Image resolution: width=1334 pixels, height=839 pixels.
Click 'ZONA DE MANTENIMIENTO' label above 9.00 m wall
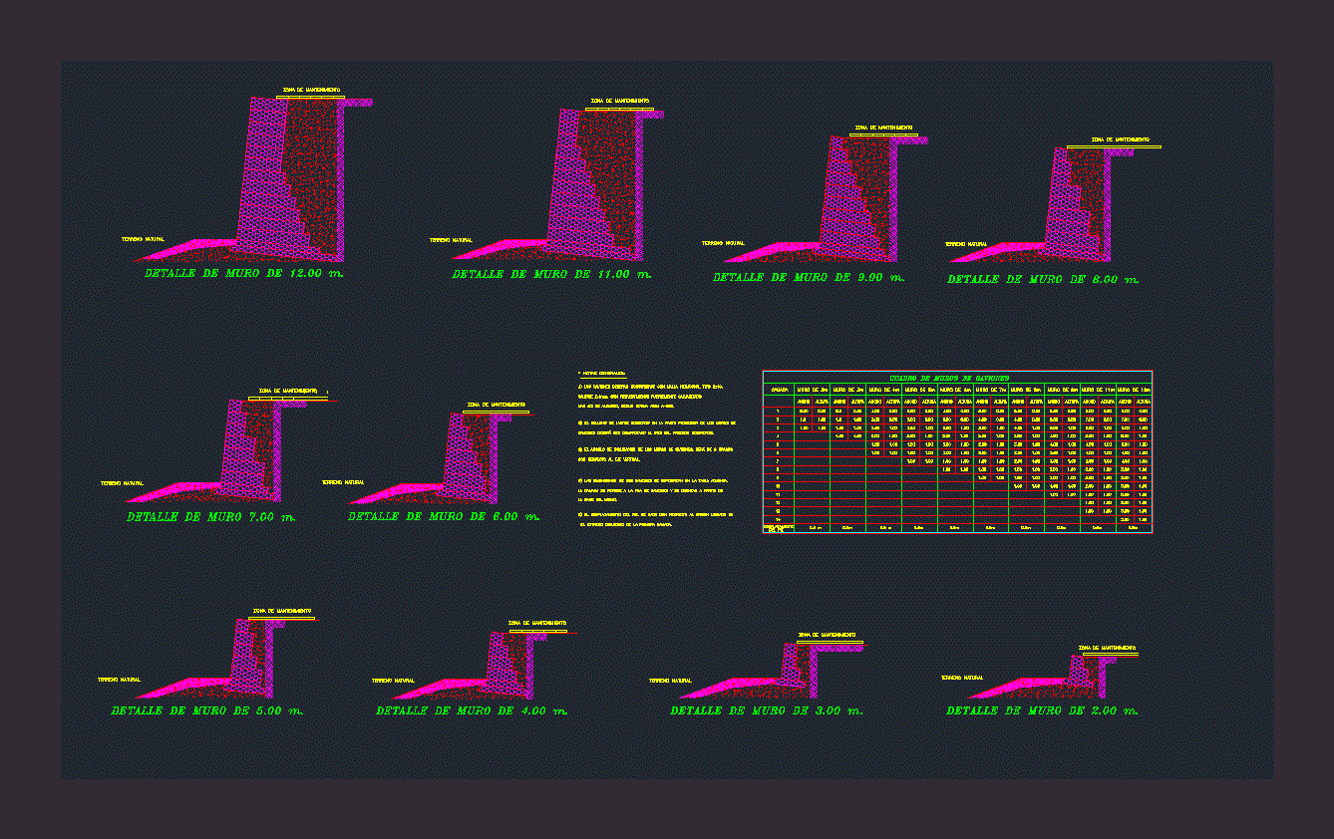884,128
